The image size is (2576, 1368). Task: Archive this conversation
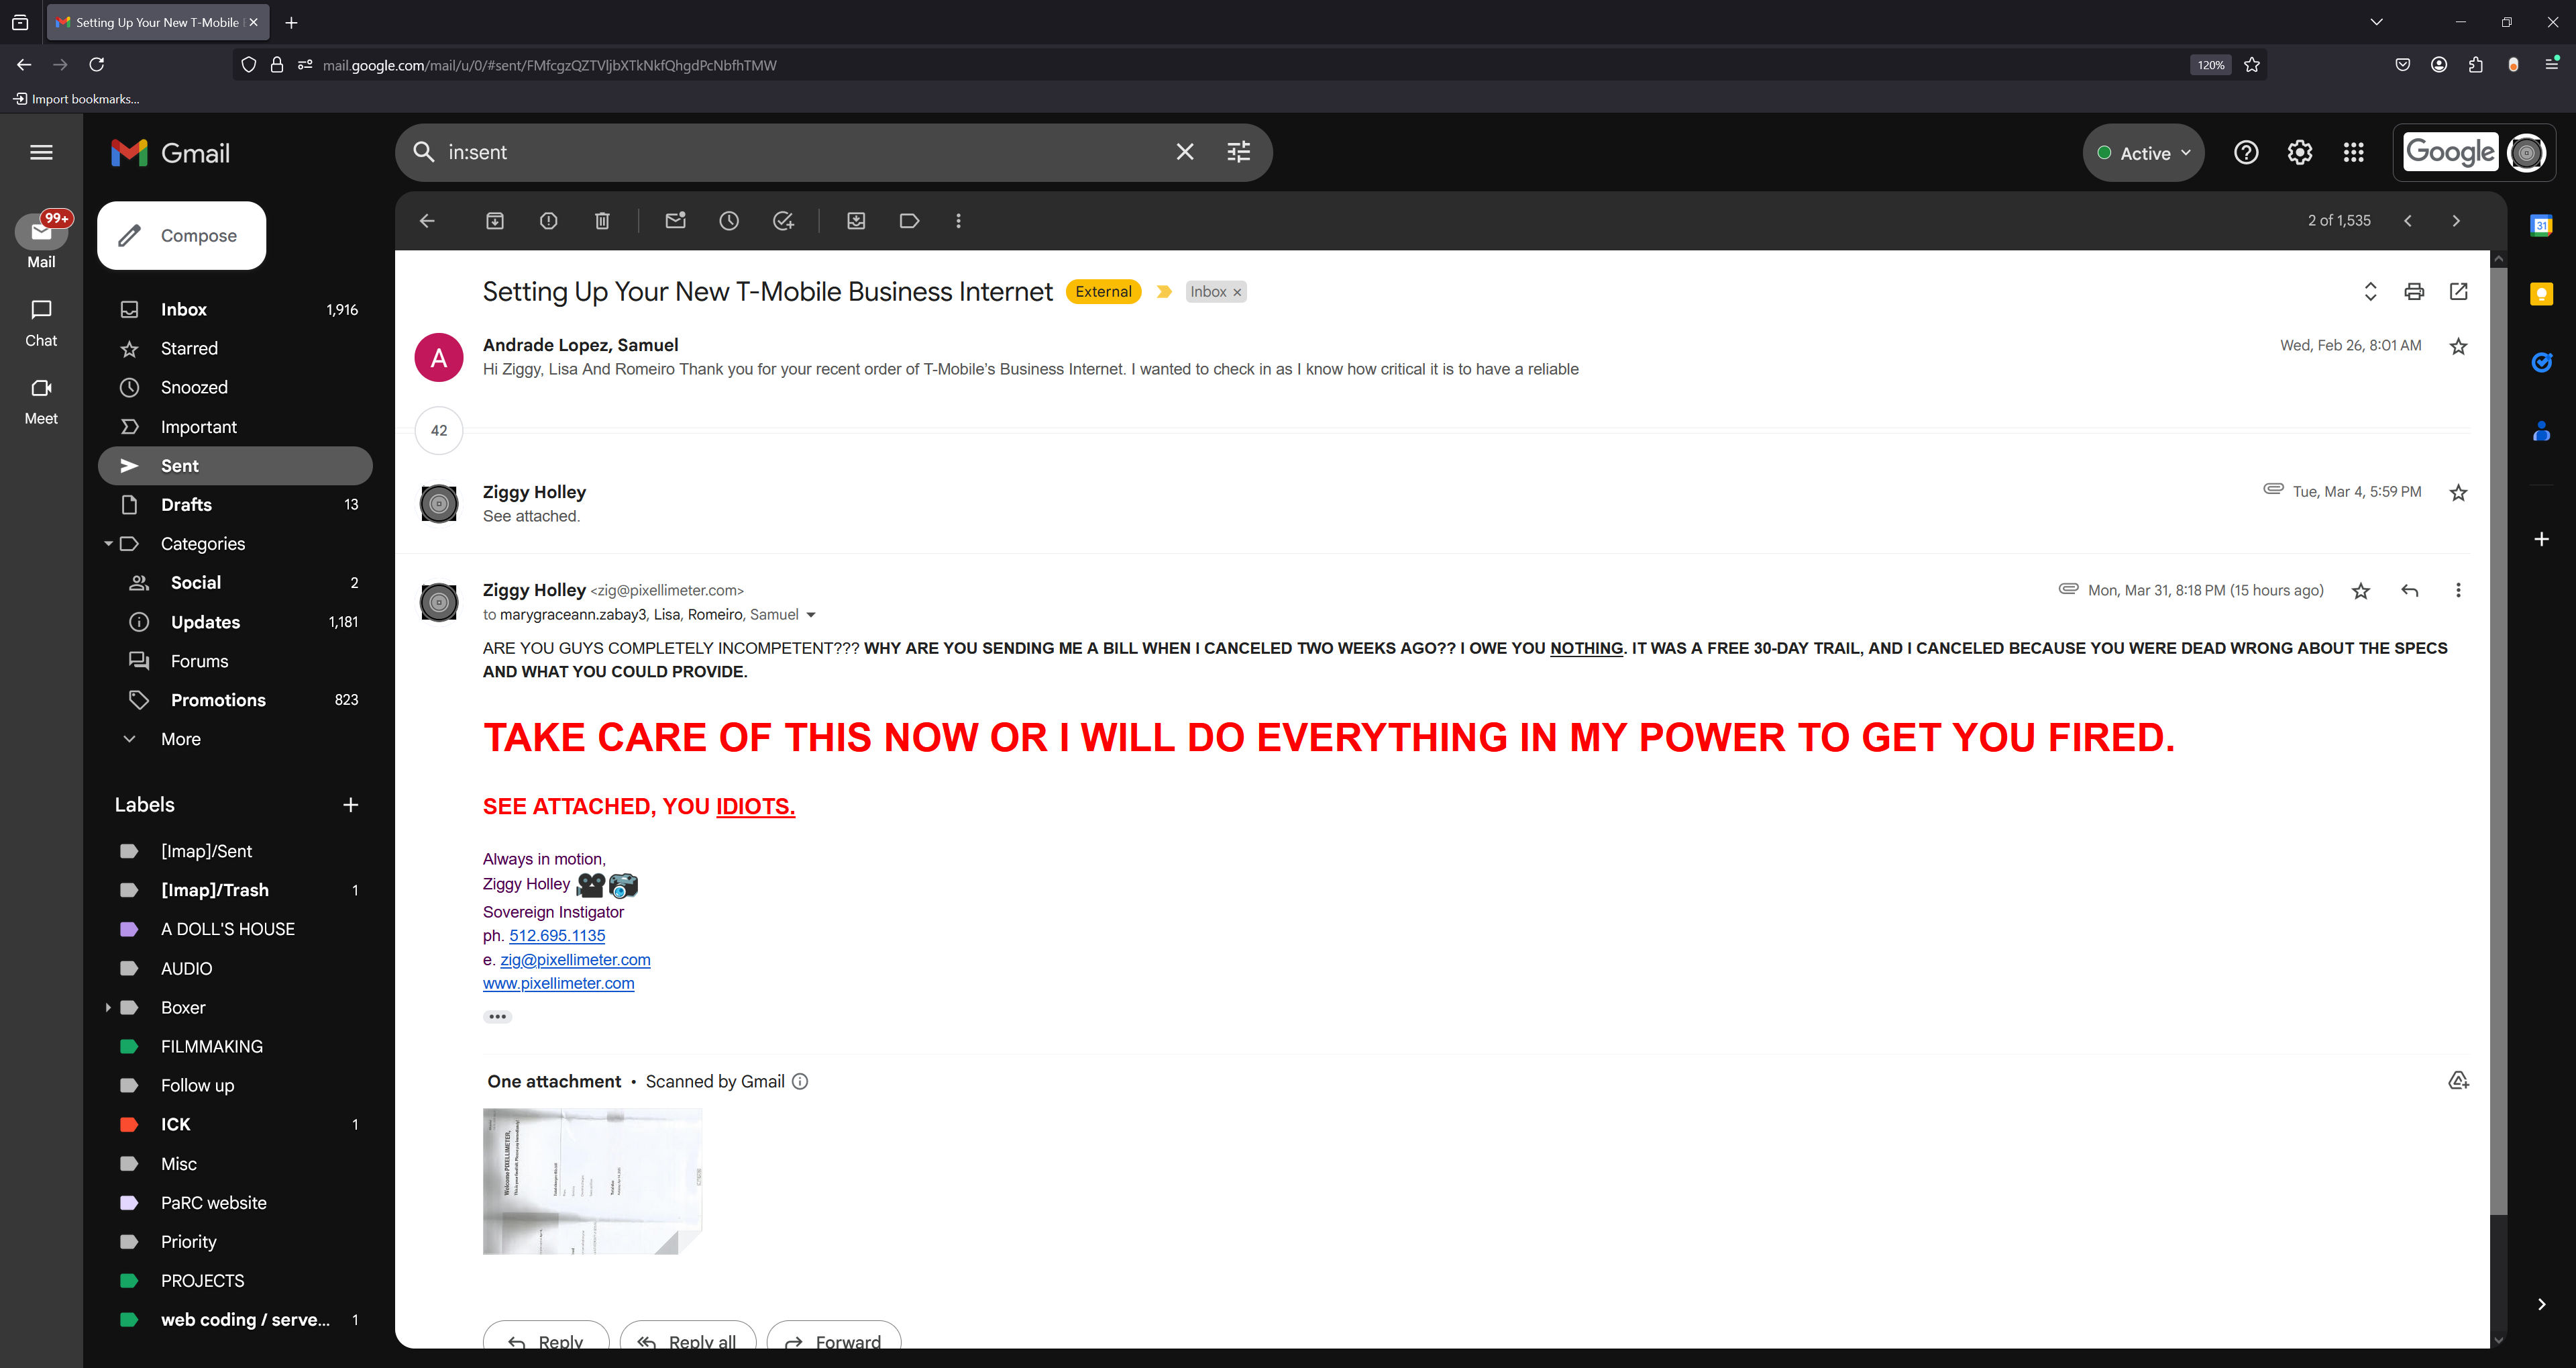(x=495, y=221)
